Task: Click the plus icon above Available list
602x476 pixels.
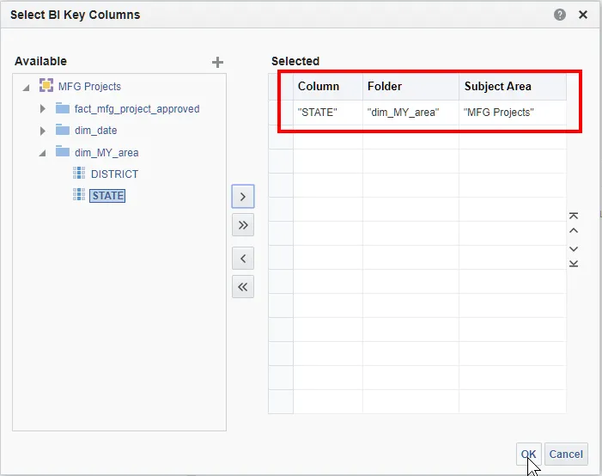Action: 217,62
